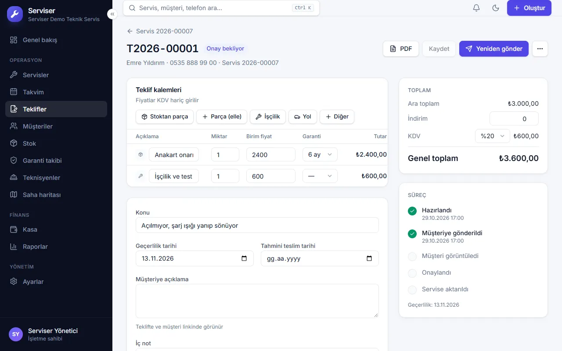562x351 pixels.
Task: Add a Yol travel line
Action: pos(303,117)
